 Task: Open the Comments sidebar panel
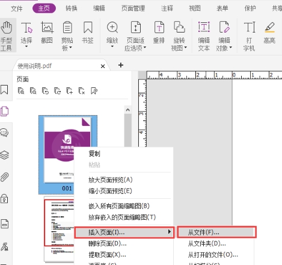[x=4, y=132]
